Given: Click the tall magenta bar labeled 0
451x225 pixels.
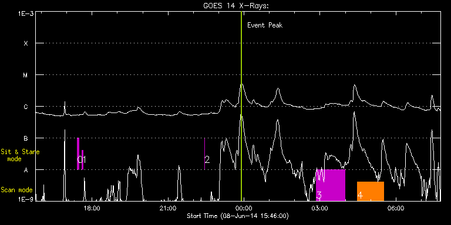Looking at the screenshot, I should tap(78, 154).
